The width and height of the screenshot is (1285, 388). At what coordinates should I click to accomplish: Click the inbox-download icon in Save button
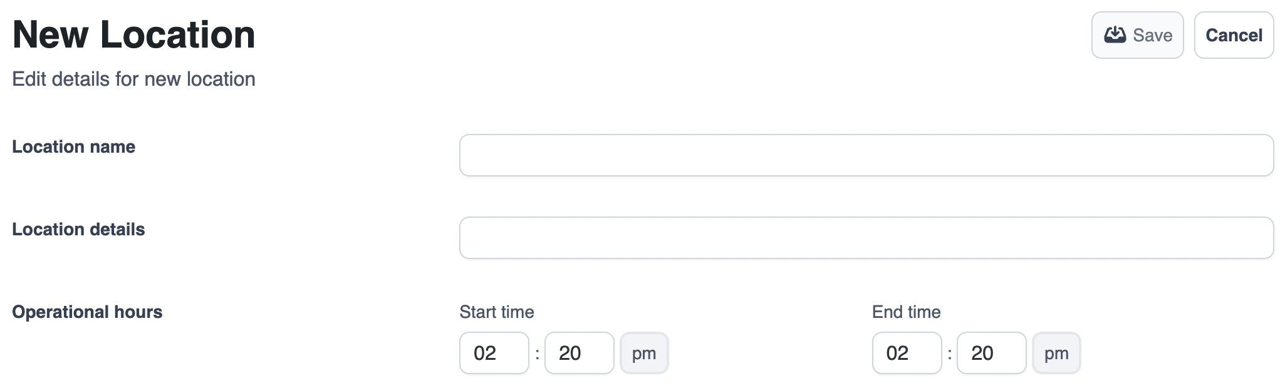pos(1115,35)
